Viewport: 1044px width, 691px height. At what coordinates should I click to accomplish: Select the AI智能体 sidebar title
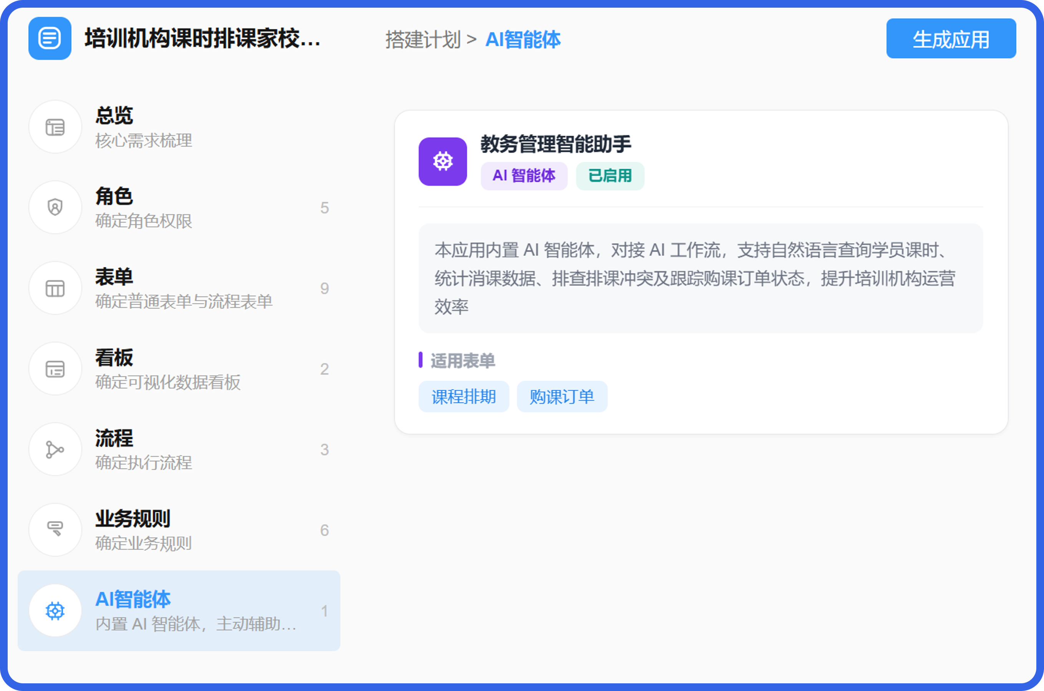(x=133, y=599)
